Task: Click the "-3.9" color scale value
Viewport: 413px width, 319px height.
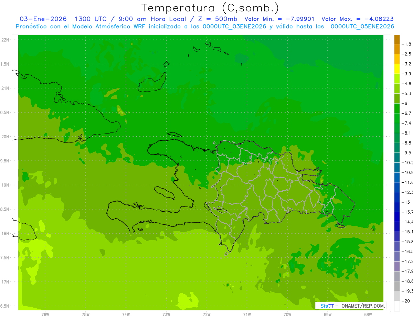Action: [x=407, y=74]
